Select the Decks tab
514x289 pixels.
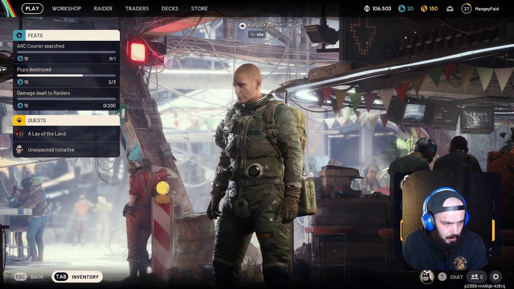[x=170, y=8]
